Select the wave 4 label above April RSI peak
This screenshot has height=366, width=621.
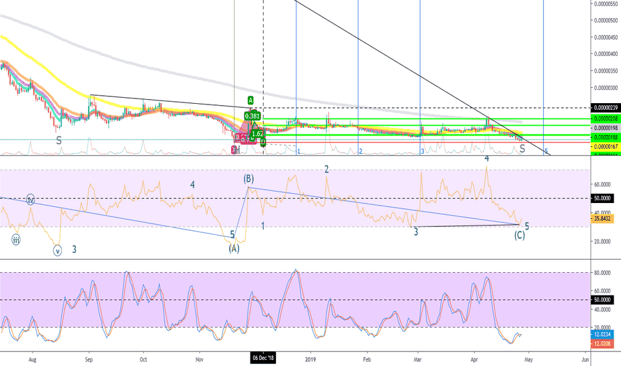(487, 158)
